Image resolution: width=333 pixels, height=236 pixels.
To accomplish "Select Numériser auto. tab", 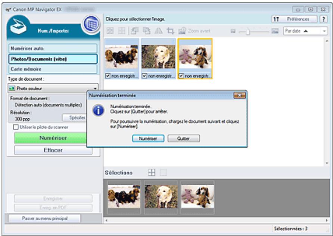I will coord(53,49).
